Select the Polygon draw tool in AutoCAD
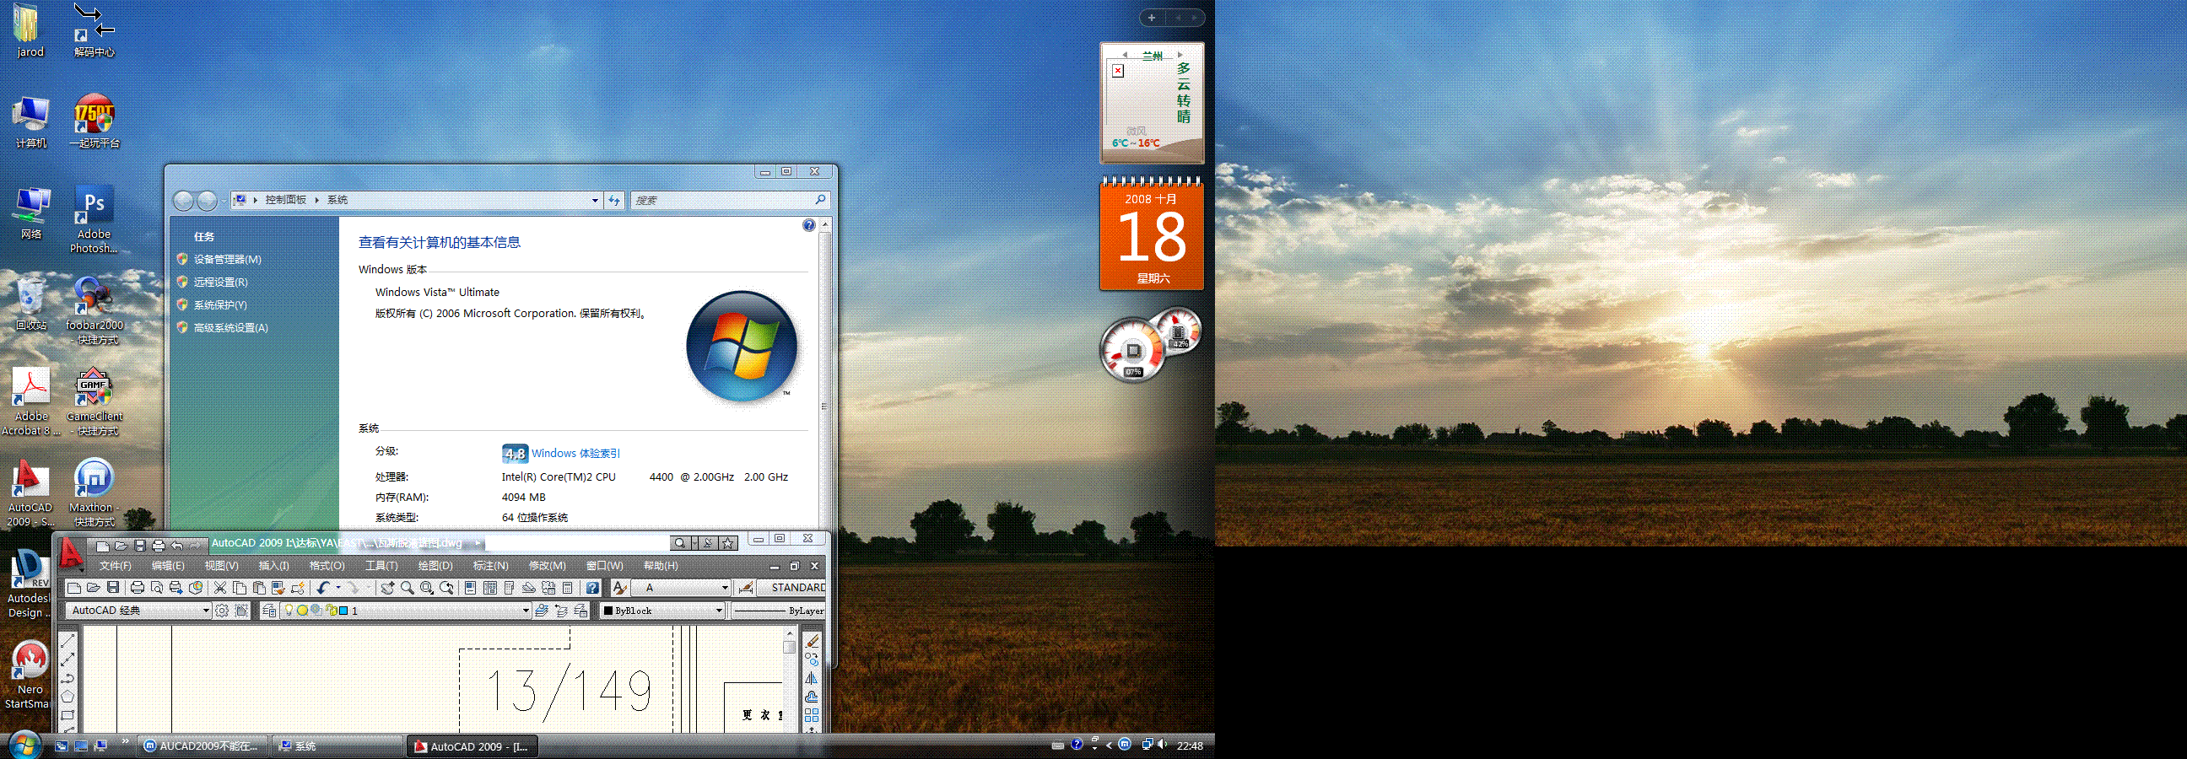The width and height of the screenshot is (2187, 759). pos(67,697)
